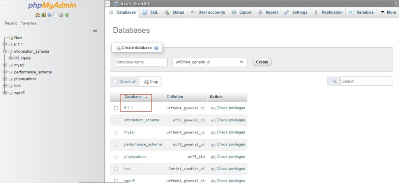
Task: Open MySQL documentation page icon in sidebar
Action: [x=55, y=15]
